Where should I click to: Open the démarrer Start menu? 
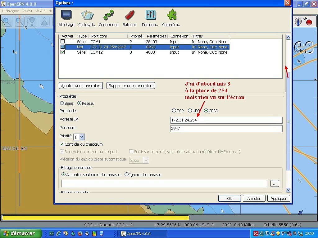coord(21,233)
